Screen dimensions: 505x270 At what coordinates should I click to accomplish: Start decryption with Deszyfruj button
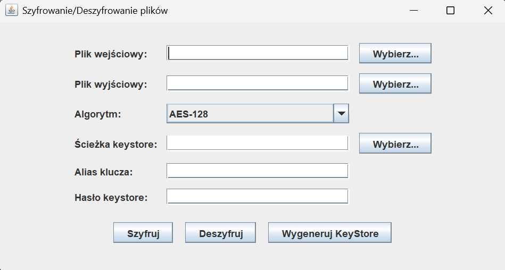[221, 233]
